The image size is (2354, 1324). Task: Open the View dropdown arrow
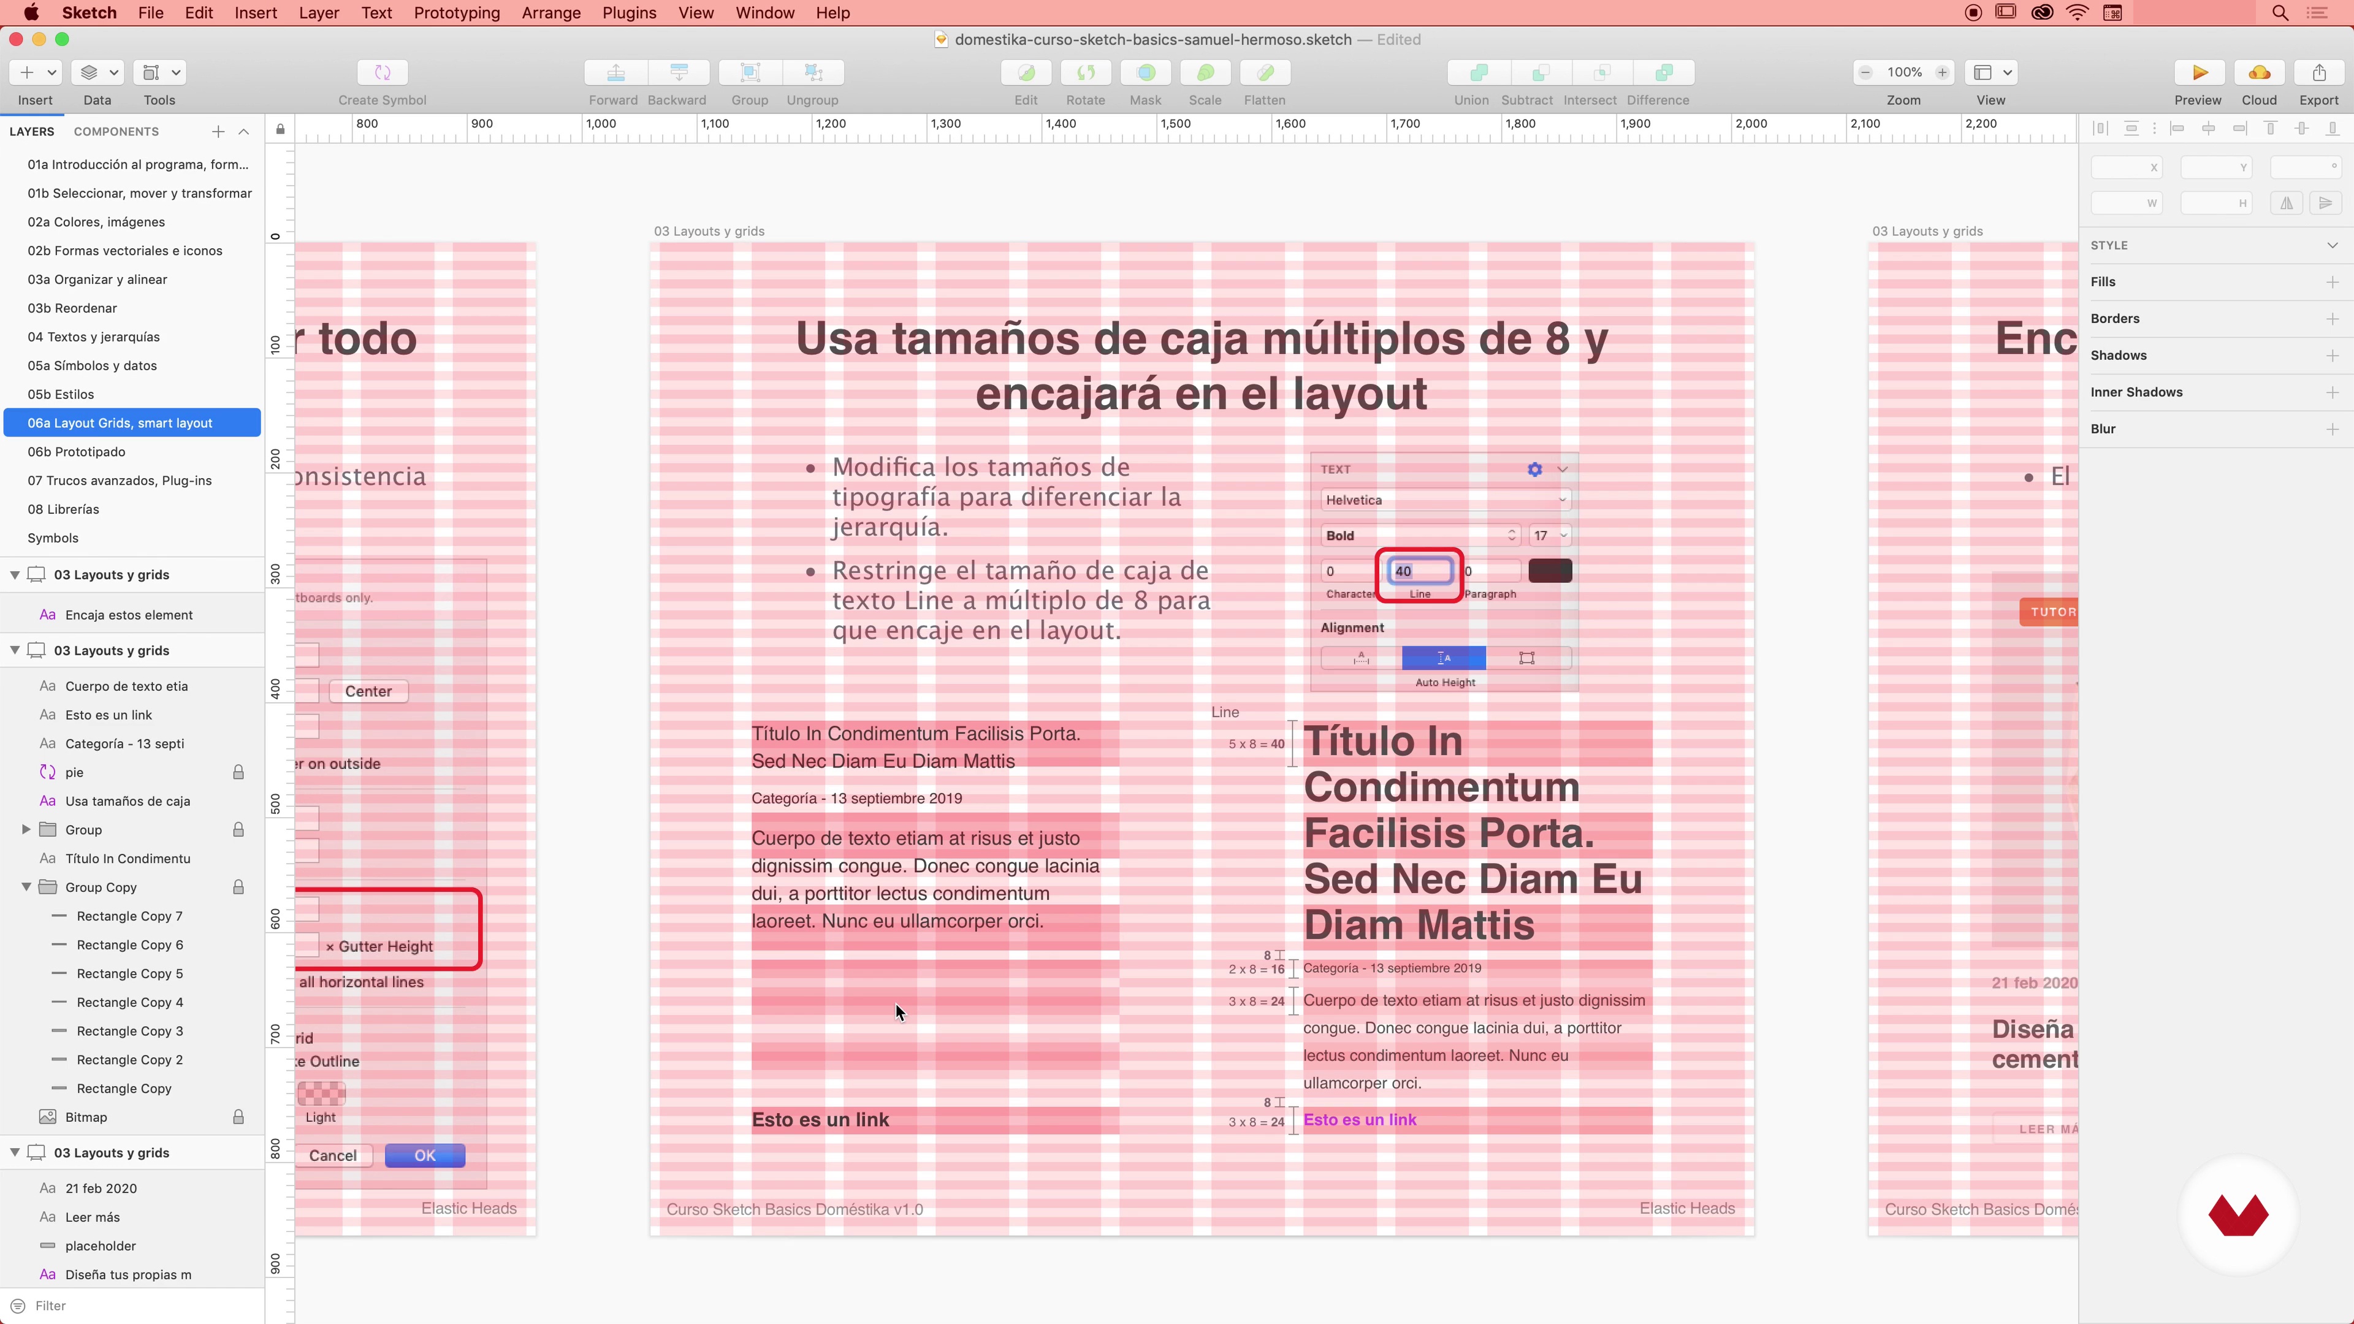coord(2008,72)
